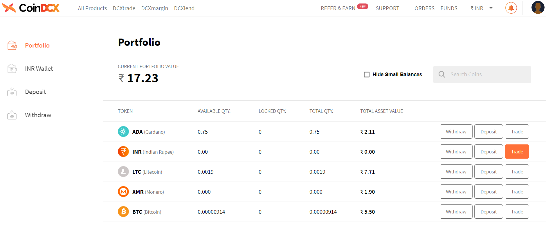Open the notification bell

pyautogui.click(x=511, y=8)
